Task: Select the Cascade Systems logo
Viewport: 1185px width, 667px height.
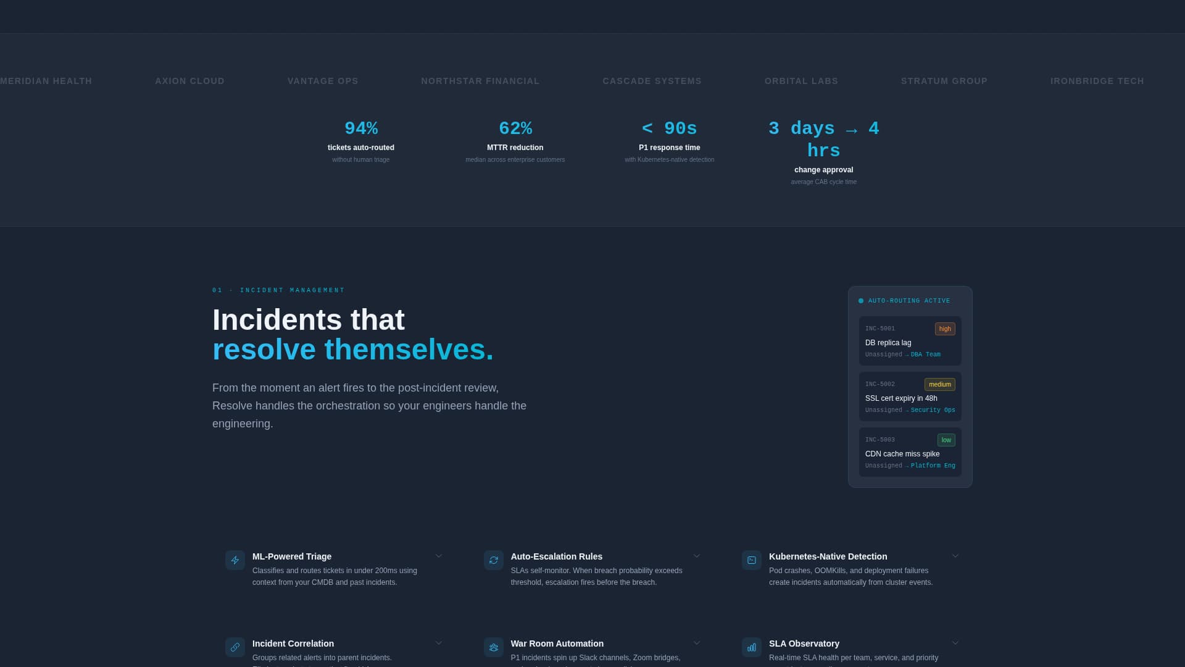Action: pos(652,81)
